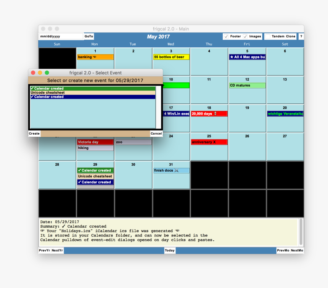This screenshot has width=328, height=288.
Task: Disable the Images checkbox
Action: point(245,37)
